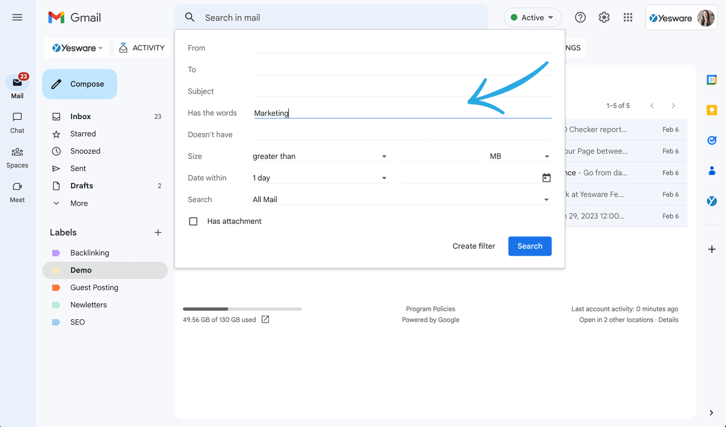Open Google Keep in side panel
The image size is (726, 427).
coord(711,109)
